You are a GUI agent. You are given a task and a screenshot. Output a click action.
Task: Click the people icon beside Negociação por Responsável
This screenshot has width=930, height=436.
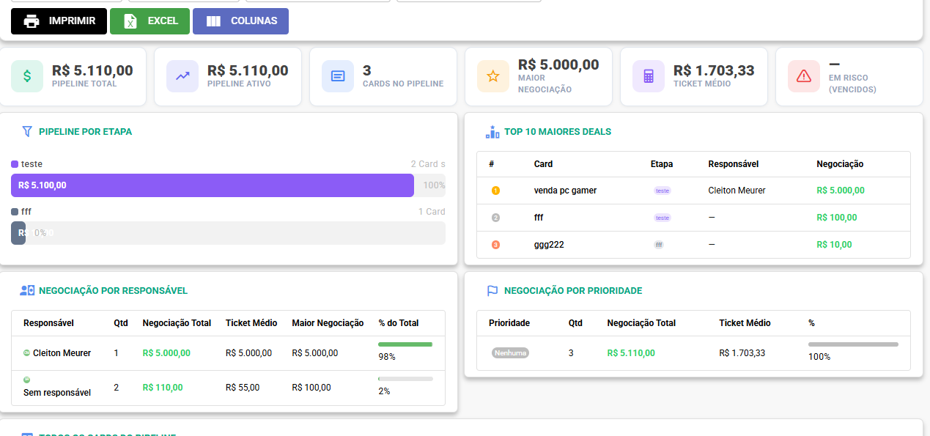(27, 291)
